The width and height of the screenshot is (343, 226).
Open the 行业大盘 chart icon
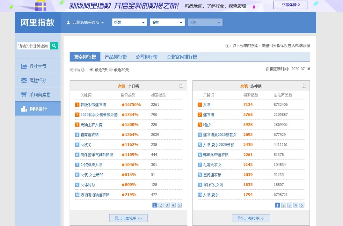pos(24,66)
